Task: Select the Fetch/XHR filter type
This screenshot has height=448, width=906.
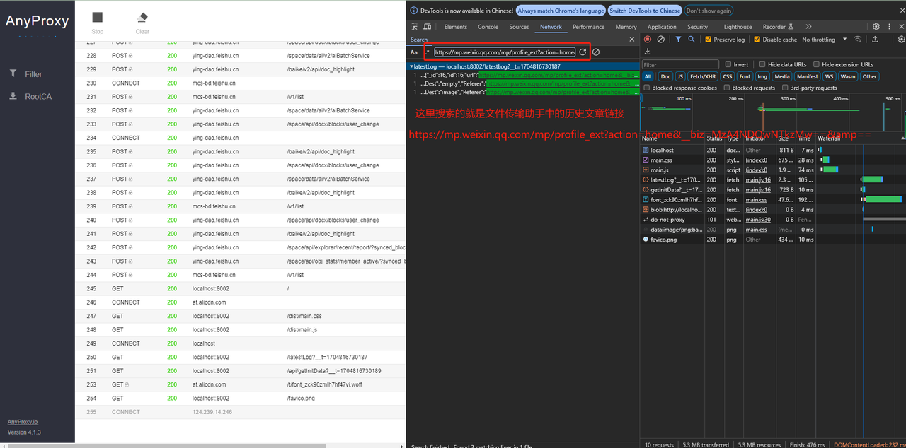Action: point(704,76)
